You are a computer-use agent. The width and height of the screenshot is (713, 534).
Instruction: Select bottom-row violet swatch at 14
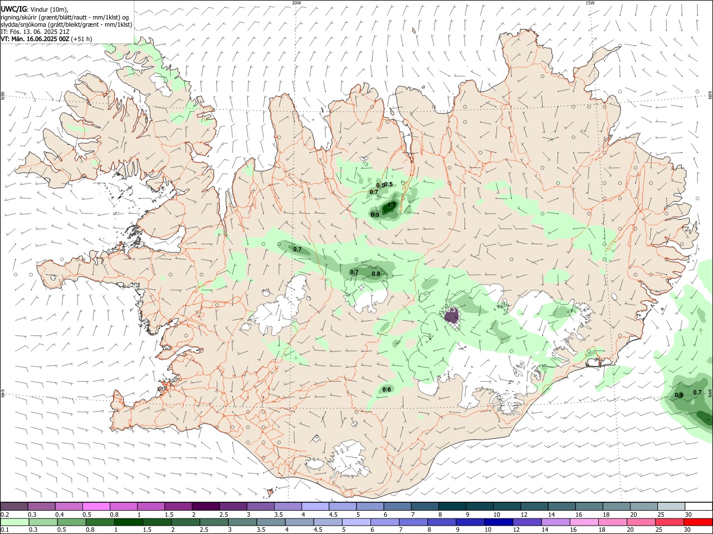pyautogui.click(x=555, y=522)
